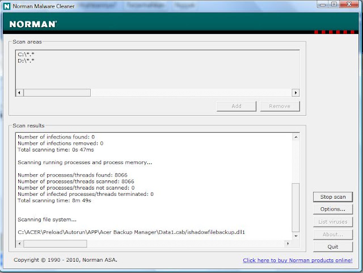Click right arrow of Scan results horizontal scrollbar
The height and width of the screenshot is (273, 363).
coord(288,243)
